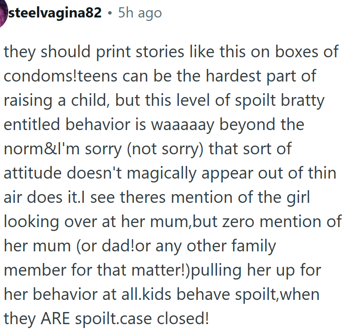Open the steelvagina82 user profile
The image size is (347, 329).
[x=55, y=13]
